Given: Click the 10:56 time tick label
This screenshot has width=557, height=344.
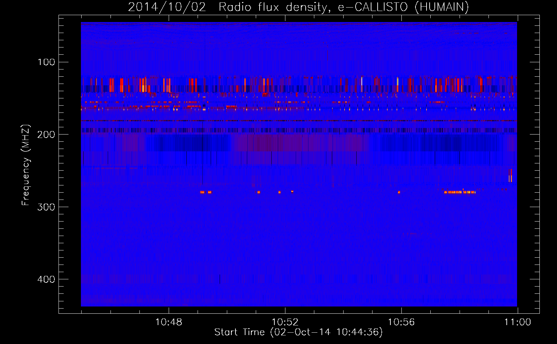Looking at the screenshot, I should tap(401, 322).
